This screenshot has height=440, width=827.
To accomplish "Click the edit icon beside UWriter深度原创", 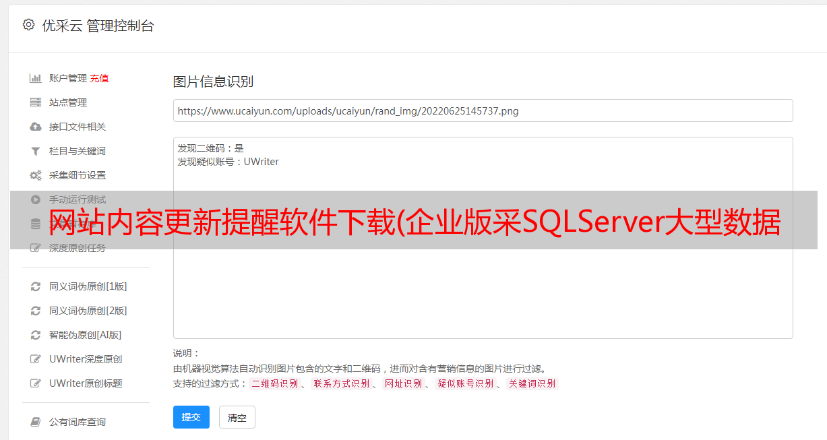I will (x=36, y=359).
